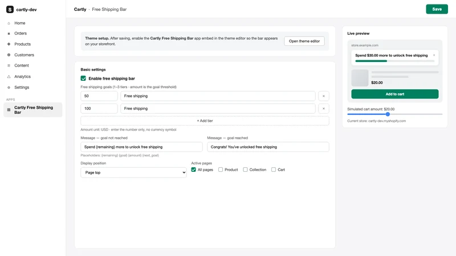This screenshot has height=256, width=456.
Task: Dismiss the preview shipping bar message
Action: [434, 55]
